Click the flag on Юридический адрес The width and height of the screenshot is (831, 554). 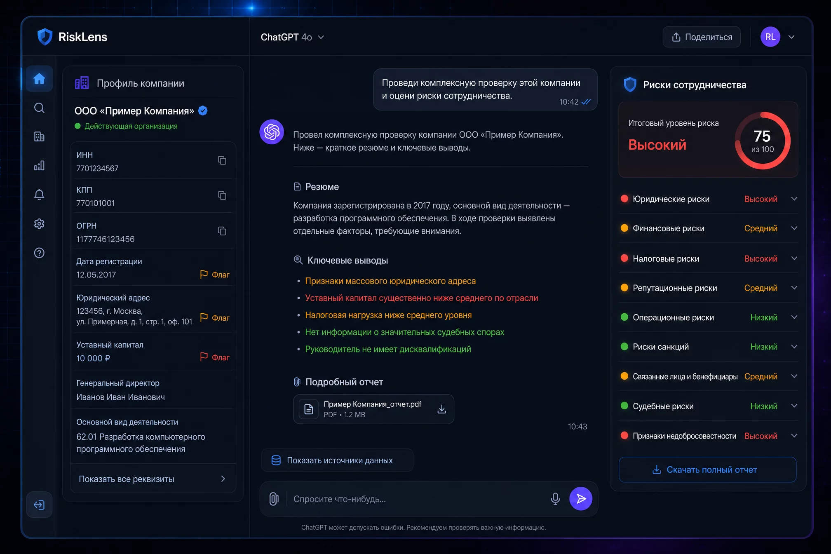[x=215, y=317]
